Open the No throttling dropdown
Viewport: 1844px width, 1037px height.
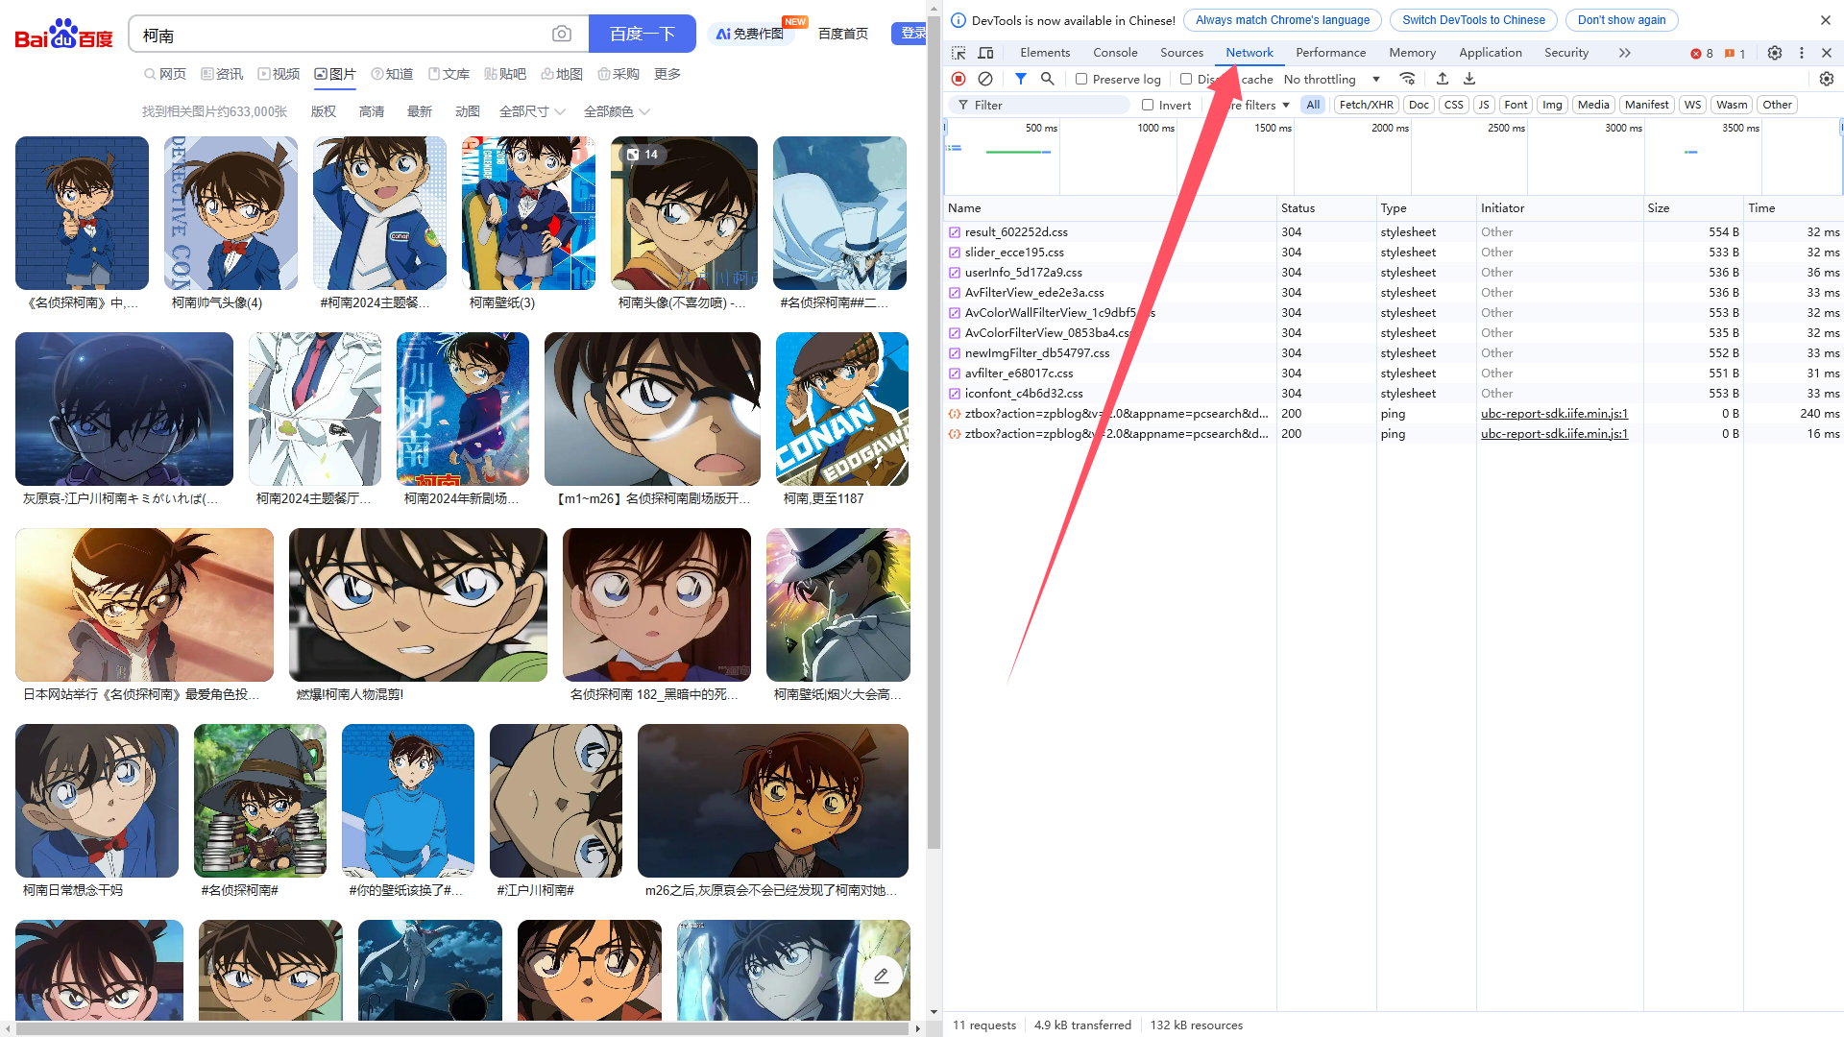point(1332,79)
